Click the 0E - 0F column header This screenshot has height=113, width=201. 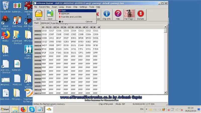[x=96, y=27]
